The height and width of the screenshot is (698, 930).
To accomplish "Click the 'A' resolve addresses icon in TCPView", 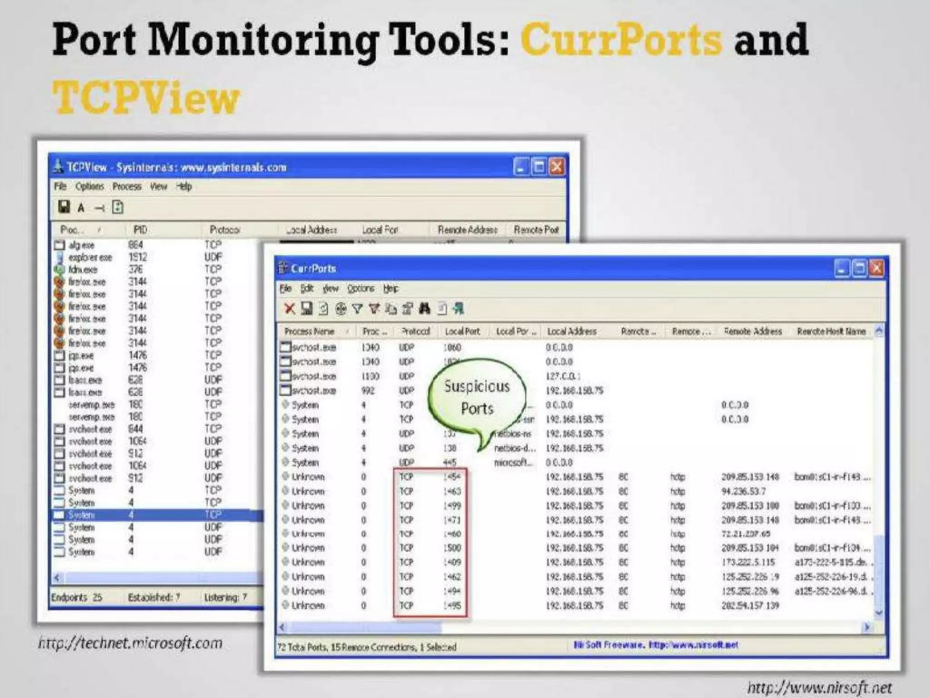I will click(x=81, y=208).
